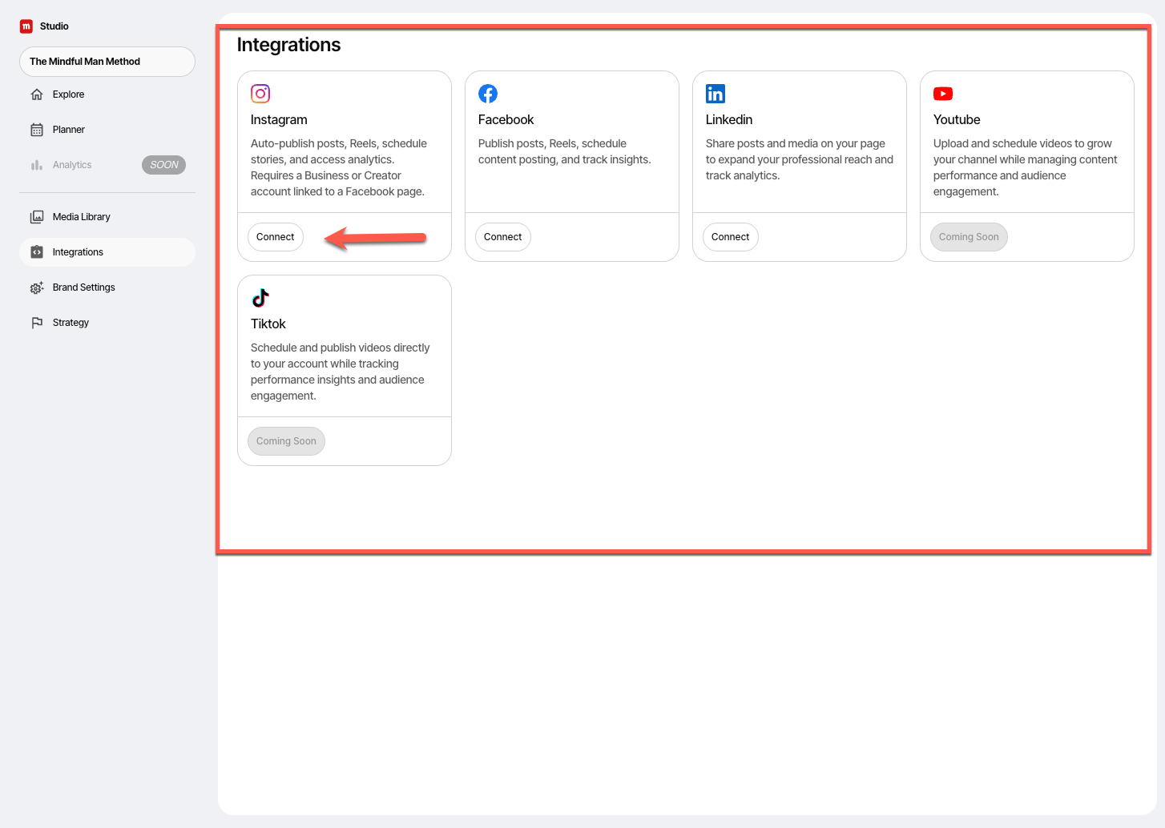1165x828 pixels.
Task: Open the Strategy section
Action: click(x=107, y=323)
